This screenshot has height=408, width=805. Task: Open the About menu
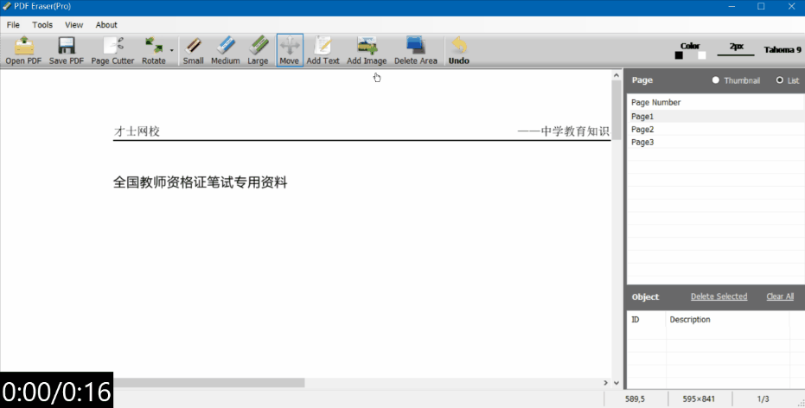click(106, 24)
